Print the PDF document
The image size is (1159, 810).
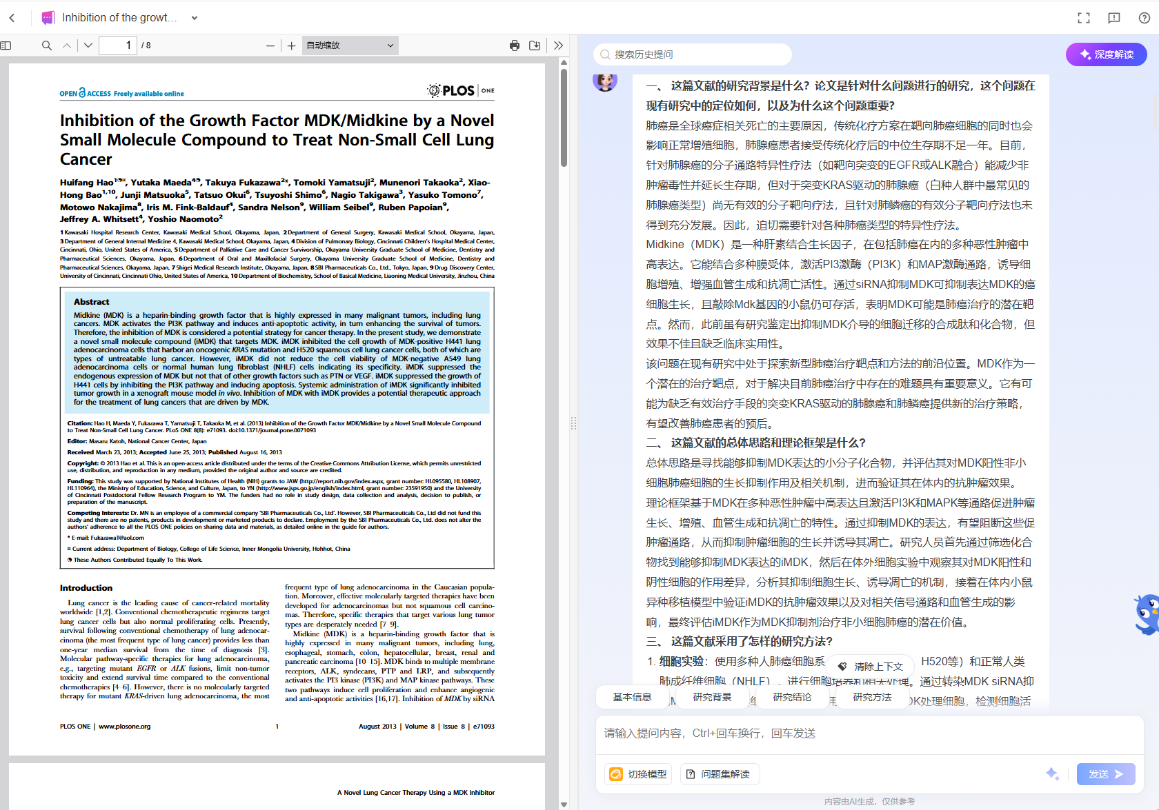[x=515, y=45]
